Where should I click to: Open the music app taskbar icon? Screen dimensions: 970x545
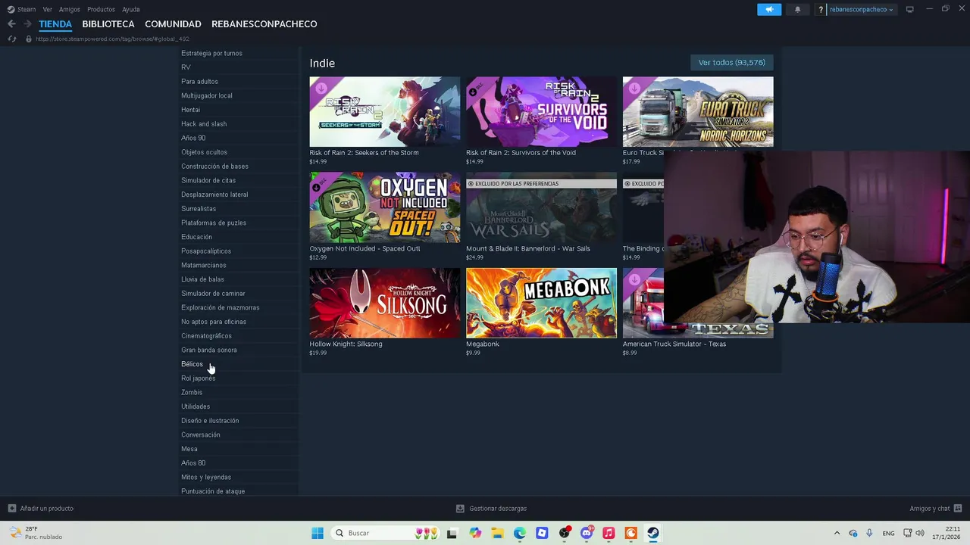(609, 533)
